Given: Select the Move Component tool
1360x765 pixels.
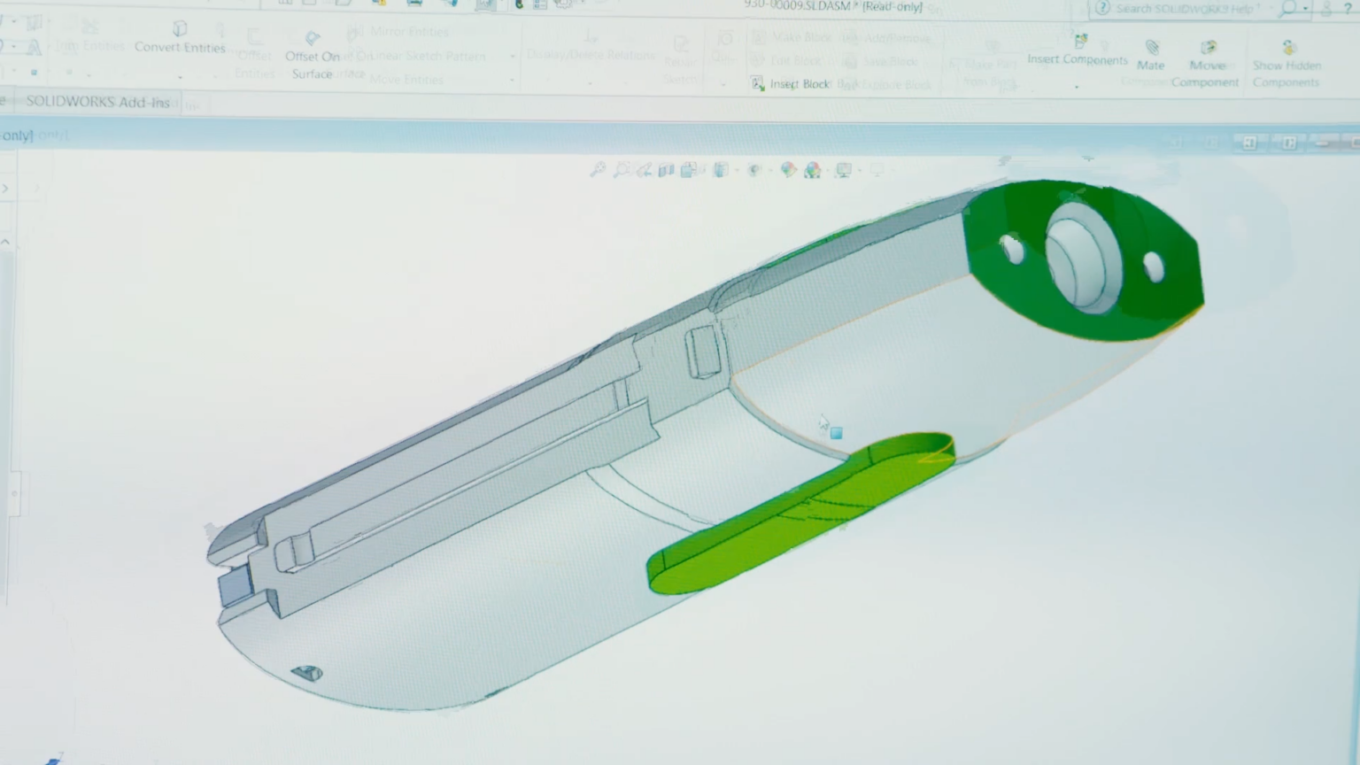Looking at the screenshot, I should tap(1206, 63).
